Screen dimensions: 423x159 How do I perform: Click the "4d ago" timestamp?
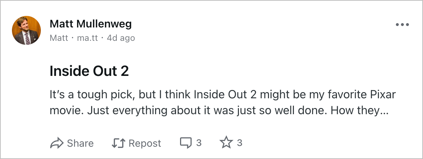point(121,38)
